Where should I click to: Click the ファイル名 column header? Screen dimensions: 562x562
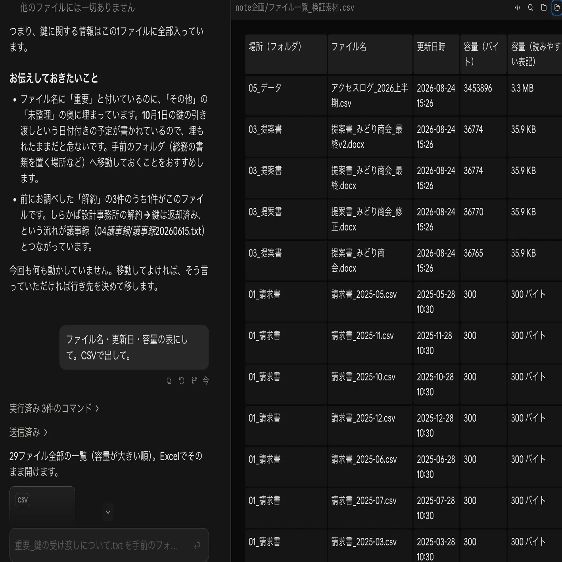coord(370,54)
